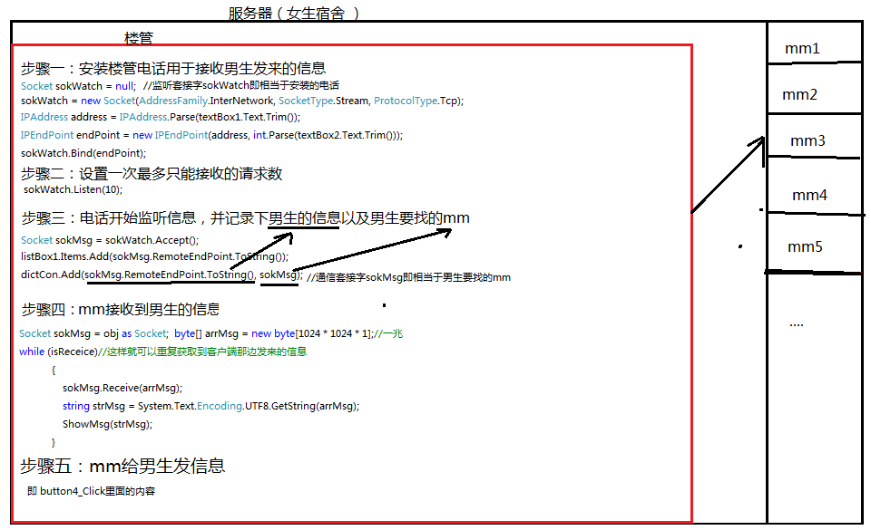The width and height of the screenshot is (871, 530).
Task: Click the '即 button4_Click里面的内容' text
Action: coord(92,491)
